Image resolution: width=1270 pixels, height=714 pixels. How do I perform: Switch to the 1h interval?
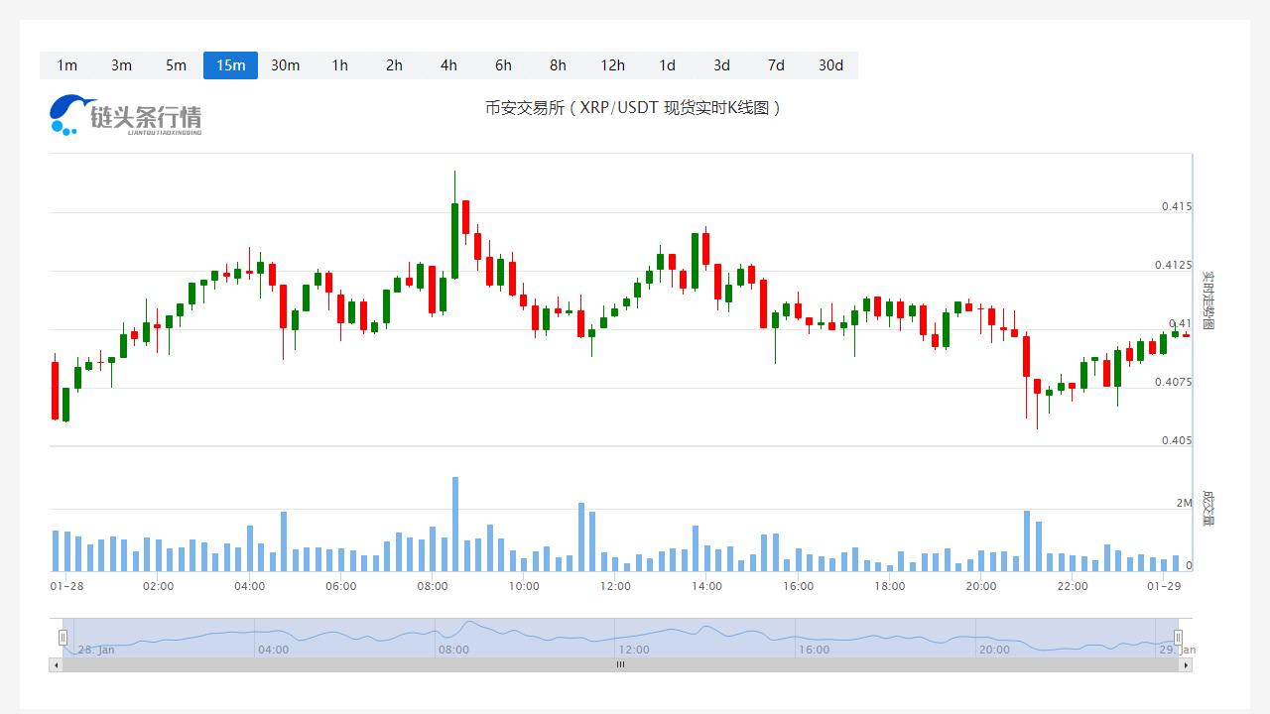339,65
